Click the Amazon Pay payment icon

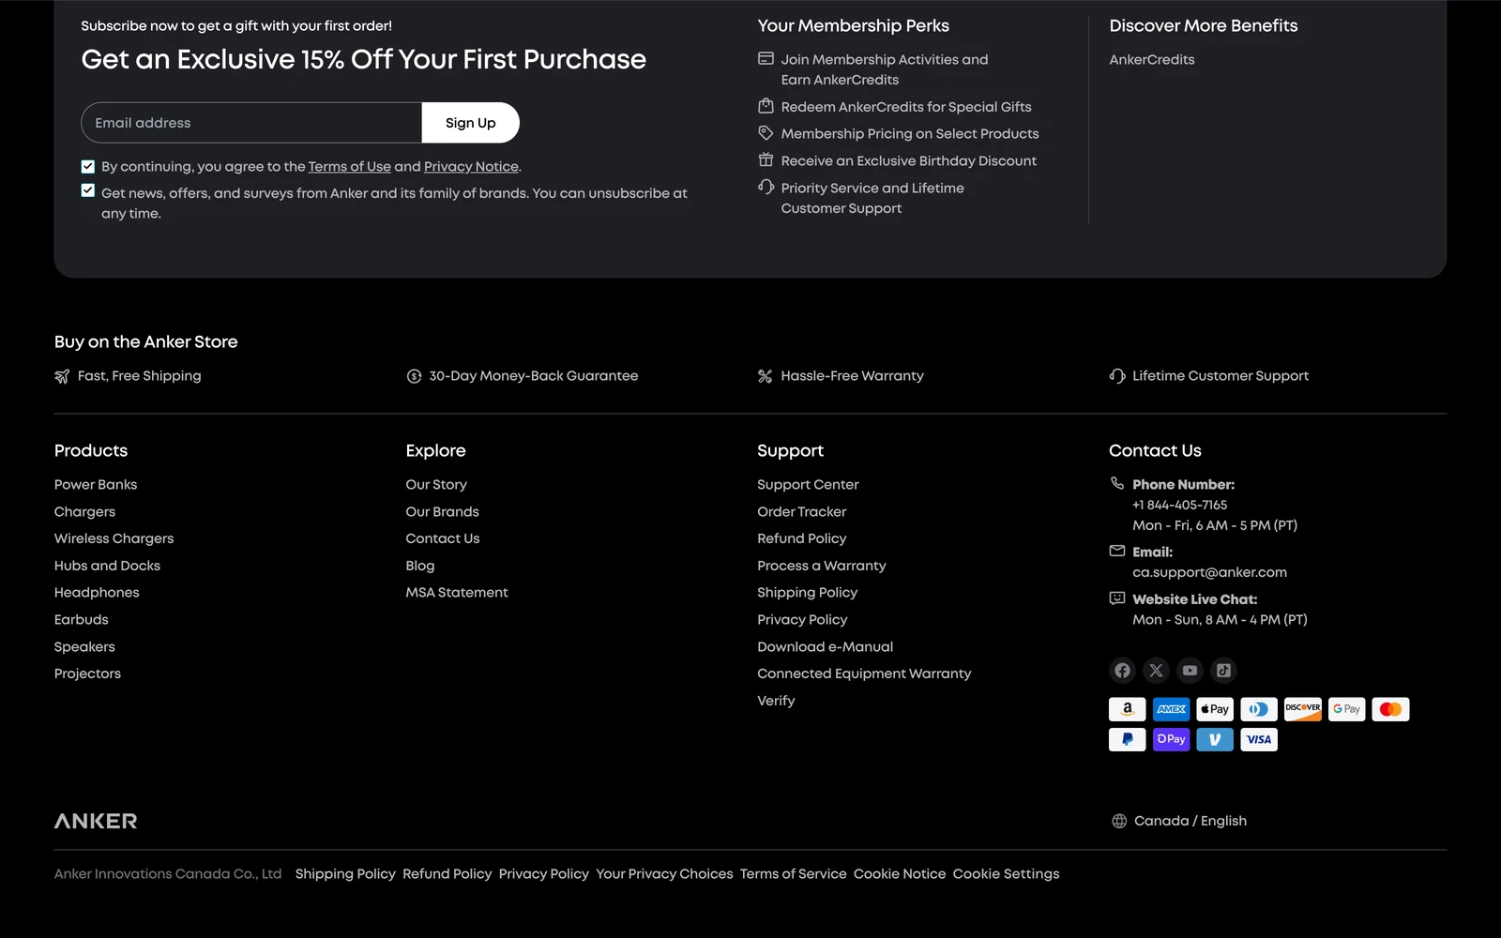1127,709
